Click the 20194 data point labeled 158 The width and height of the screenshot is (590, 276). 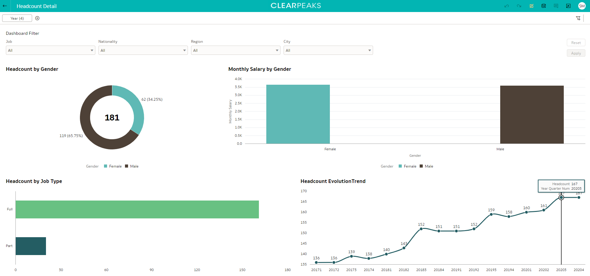(x=509, y=217)
